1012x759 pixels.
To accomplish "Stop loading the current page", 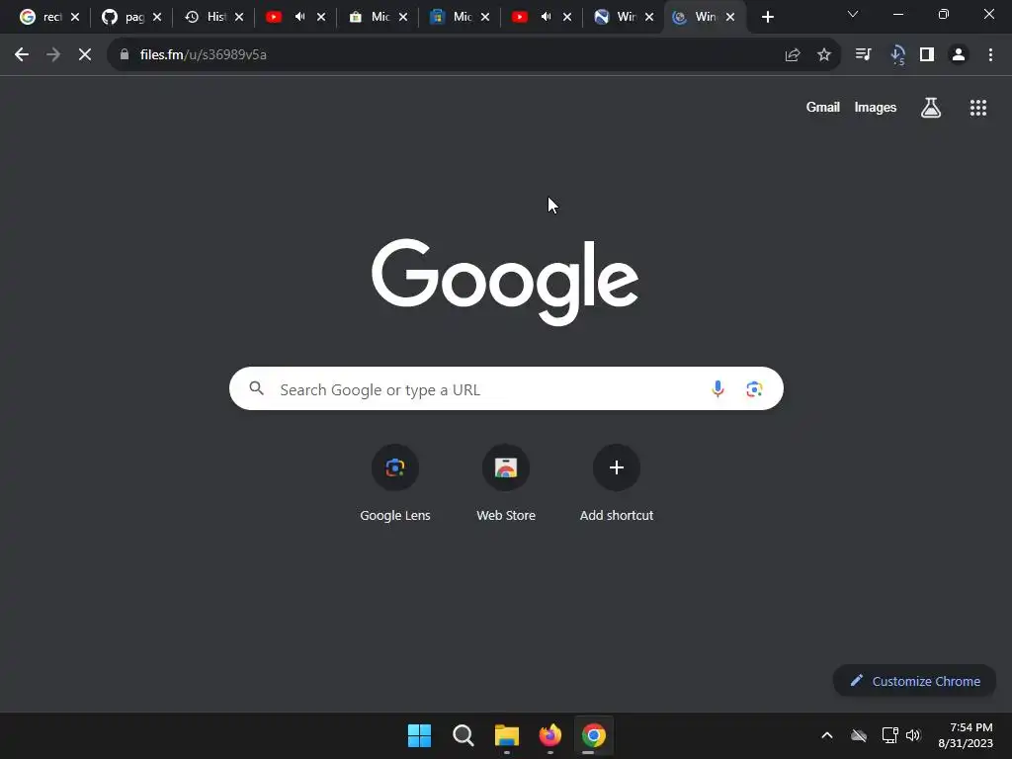I will click(x=85, y=55).
